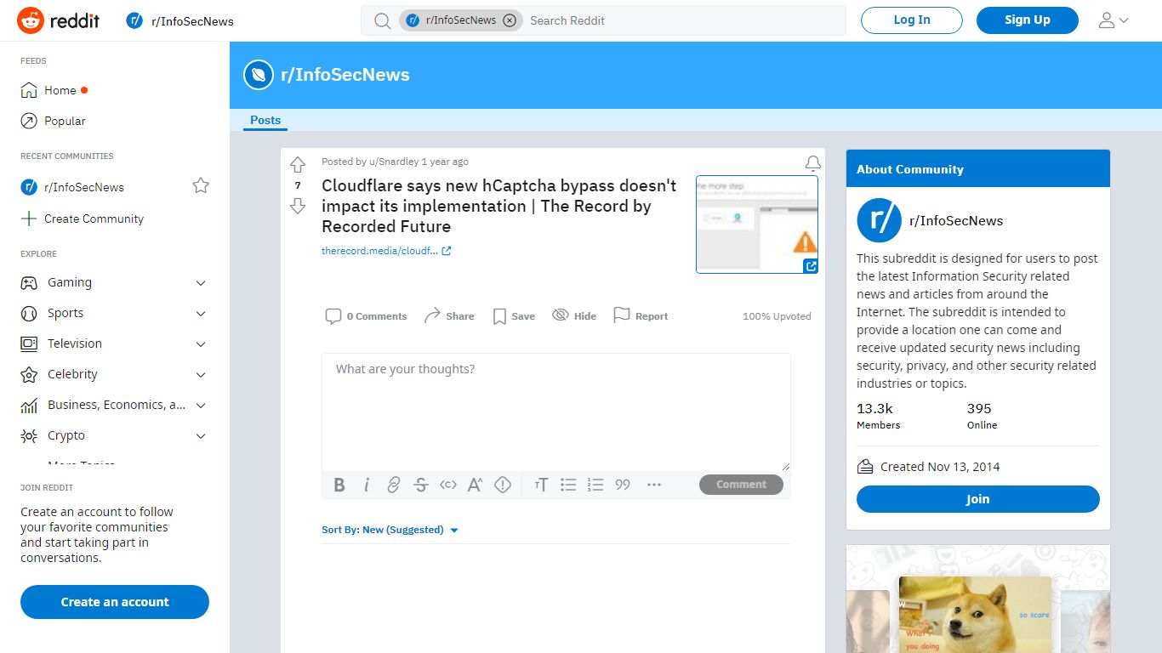Hide the Cloudflare post
1162x653 pixels.
click(x=574, y=316)
